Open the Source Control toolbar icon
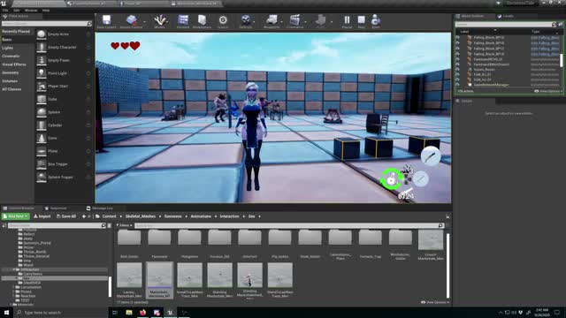This screenshot has width=566, height=318. click(x=131, y=19)
